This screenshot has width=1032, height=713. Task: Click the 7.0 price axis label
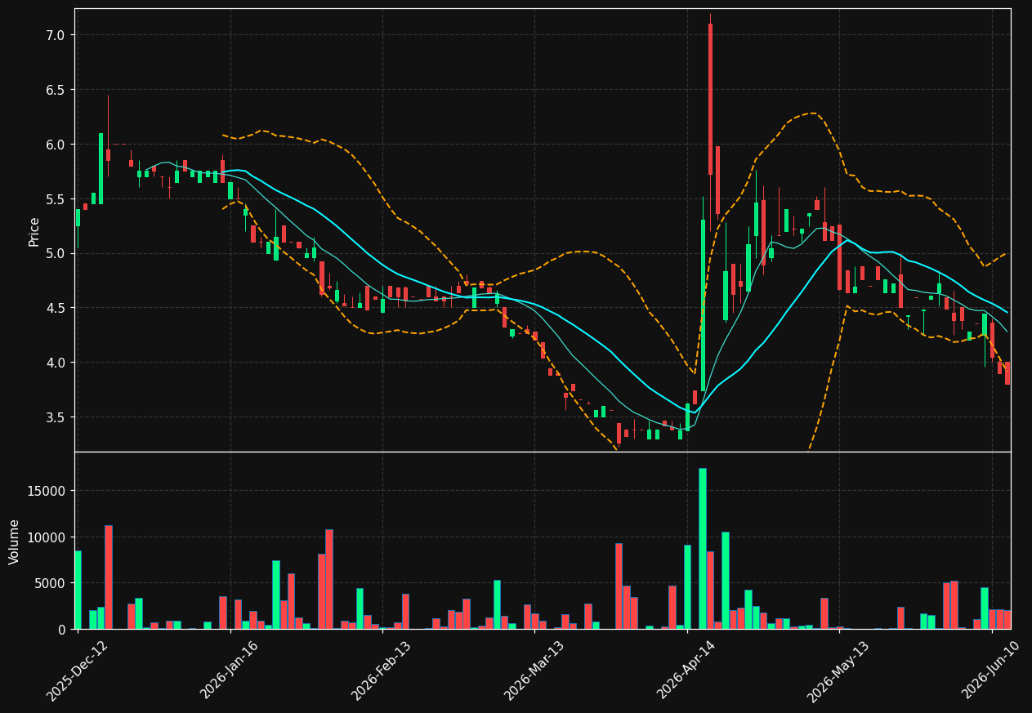[x=56, y=35]
